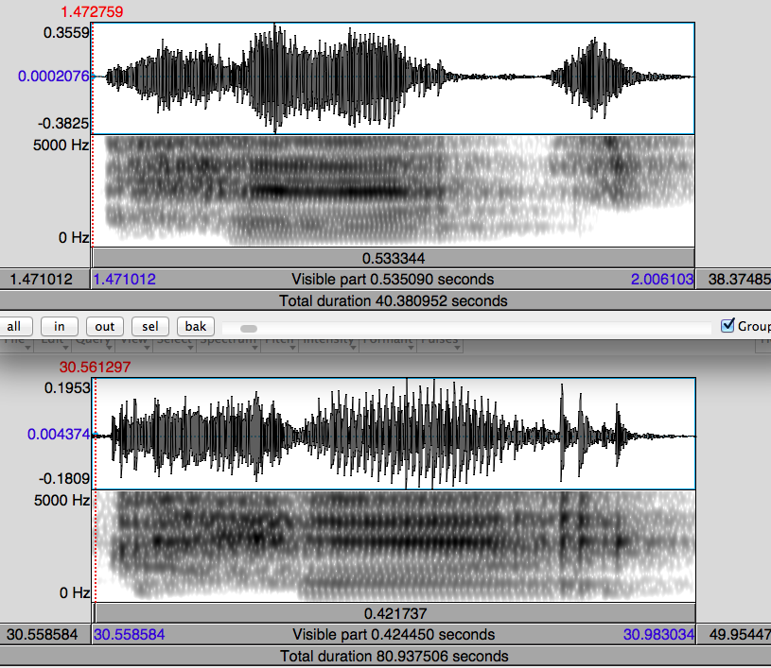Image resolution: width=771 pixels, height=668 pixels.
Task: Click the 30.558584 segment before visible part
Action: click(44, 634)
